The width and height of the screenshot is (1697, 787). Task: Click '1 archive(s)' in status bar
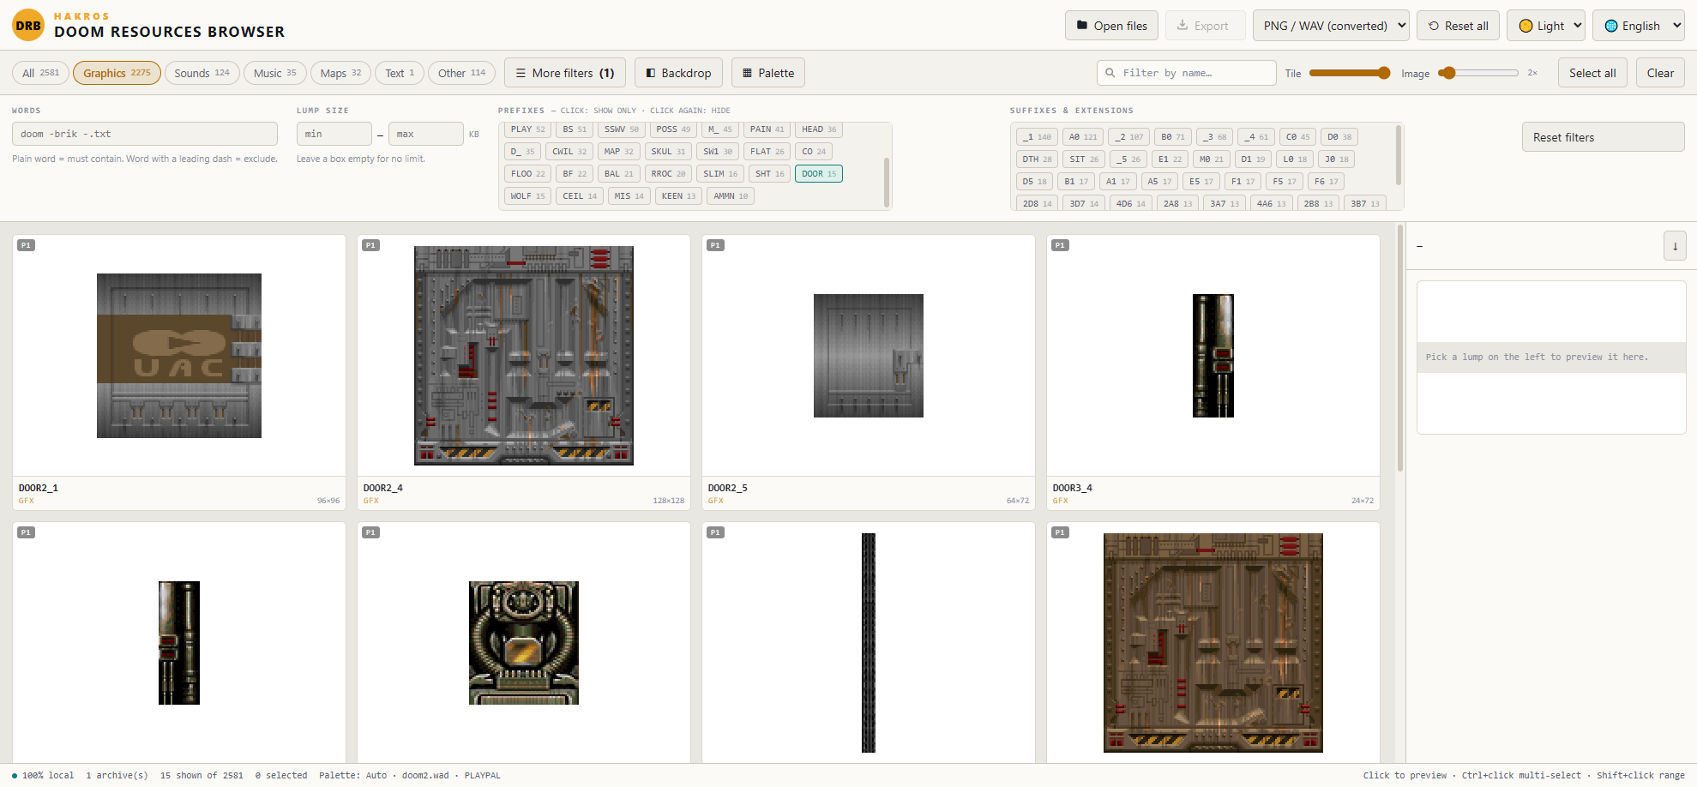tap(117, 775)
